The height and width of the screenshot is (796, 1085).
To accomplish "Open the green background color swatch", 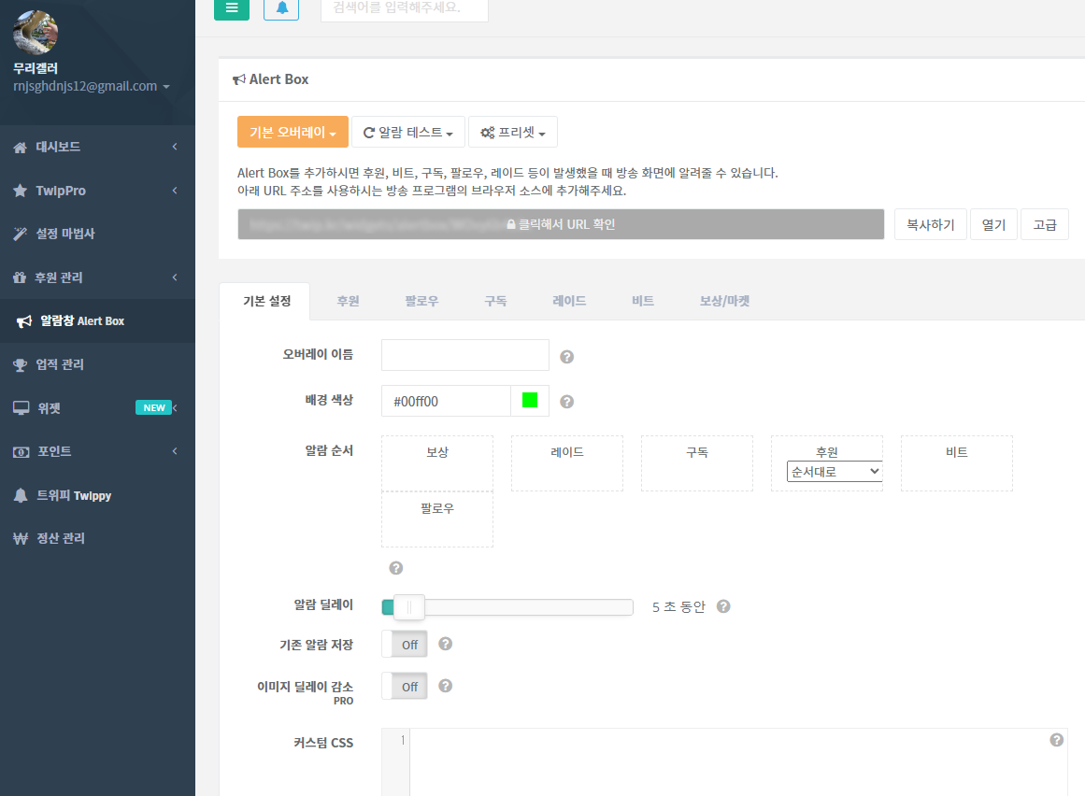I will [x=528, y=400].
